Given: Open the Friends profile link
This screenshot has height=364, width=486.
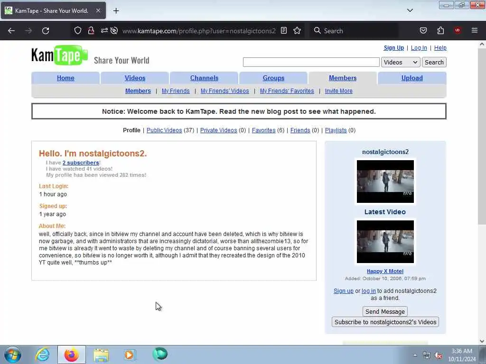Looking at the screenshot, I should (x=300, y=130).
